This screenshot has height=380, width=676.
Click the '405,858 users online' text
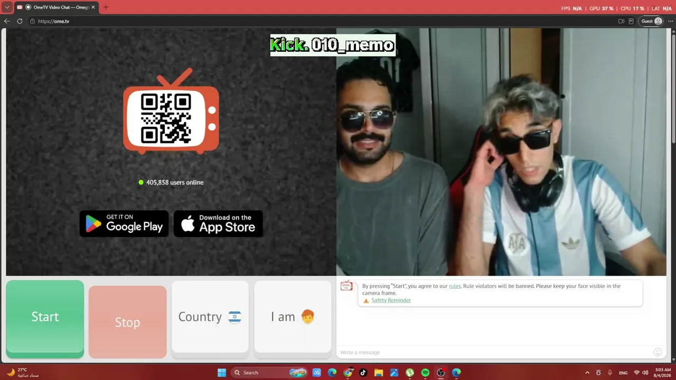[x=175, y=183]
